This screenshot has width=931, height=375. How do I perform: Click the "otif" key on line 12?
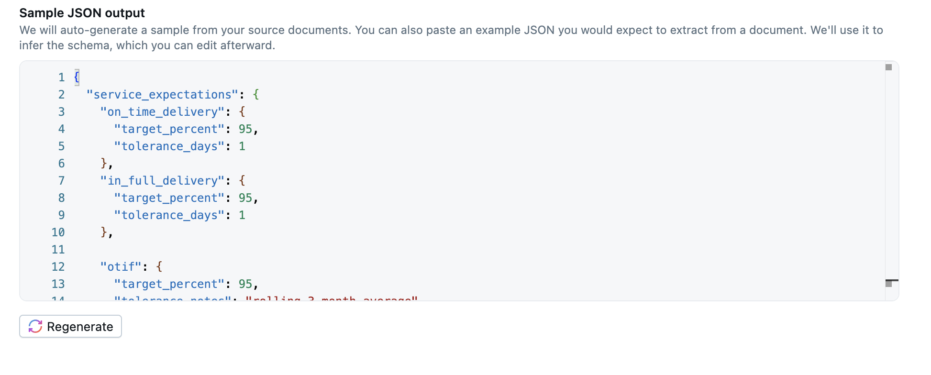click(x=121, y=267)
